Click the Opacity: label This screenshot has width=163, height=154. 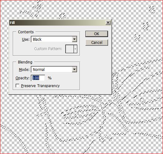tap(22, 78)
